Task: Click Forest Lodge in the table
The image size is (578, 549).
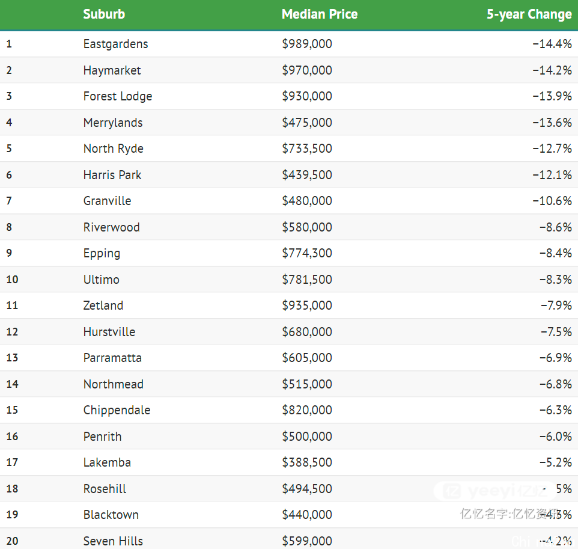Action: coord(118,96)
